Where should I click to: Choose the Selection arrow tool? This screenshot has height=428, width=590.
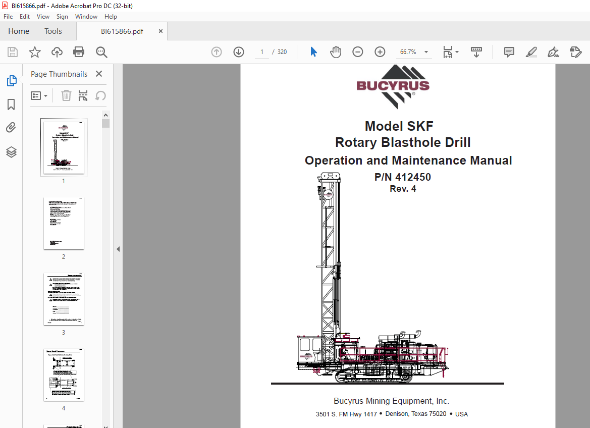(313, 52)
